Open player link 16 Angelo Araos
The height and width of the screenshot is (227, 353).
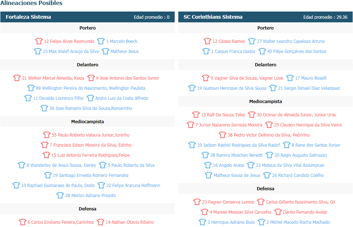click(x=228, y=165)
